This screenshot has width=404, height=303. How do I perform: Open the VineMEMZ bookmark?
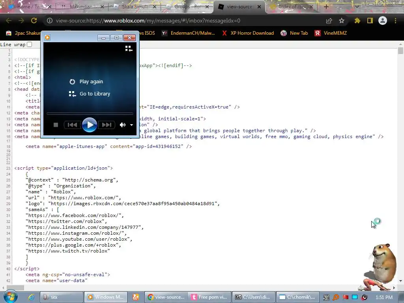(331, 33)
